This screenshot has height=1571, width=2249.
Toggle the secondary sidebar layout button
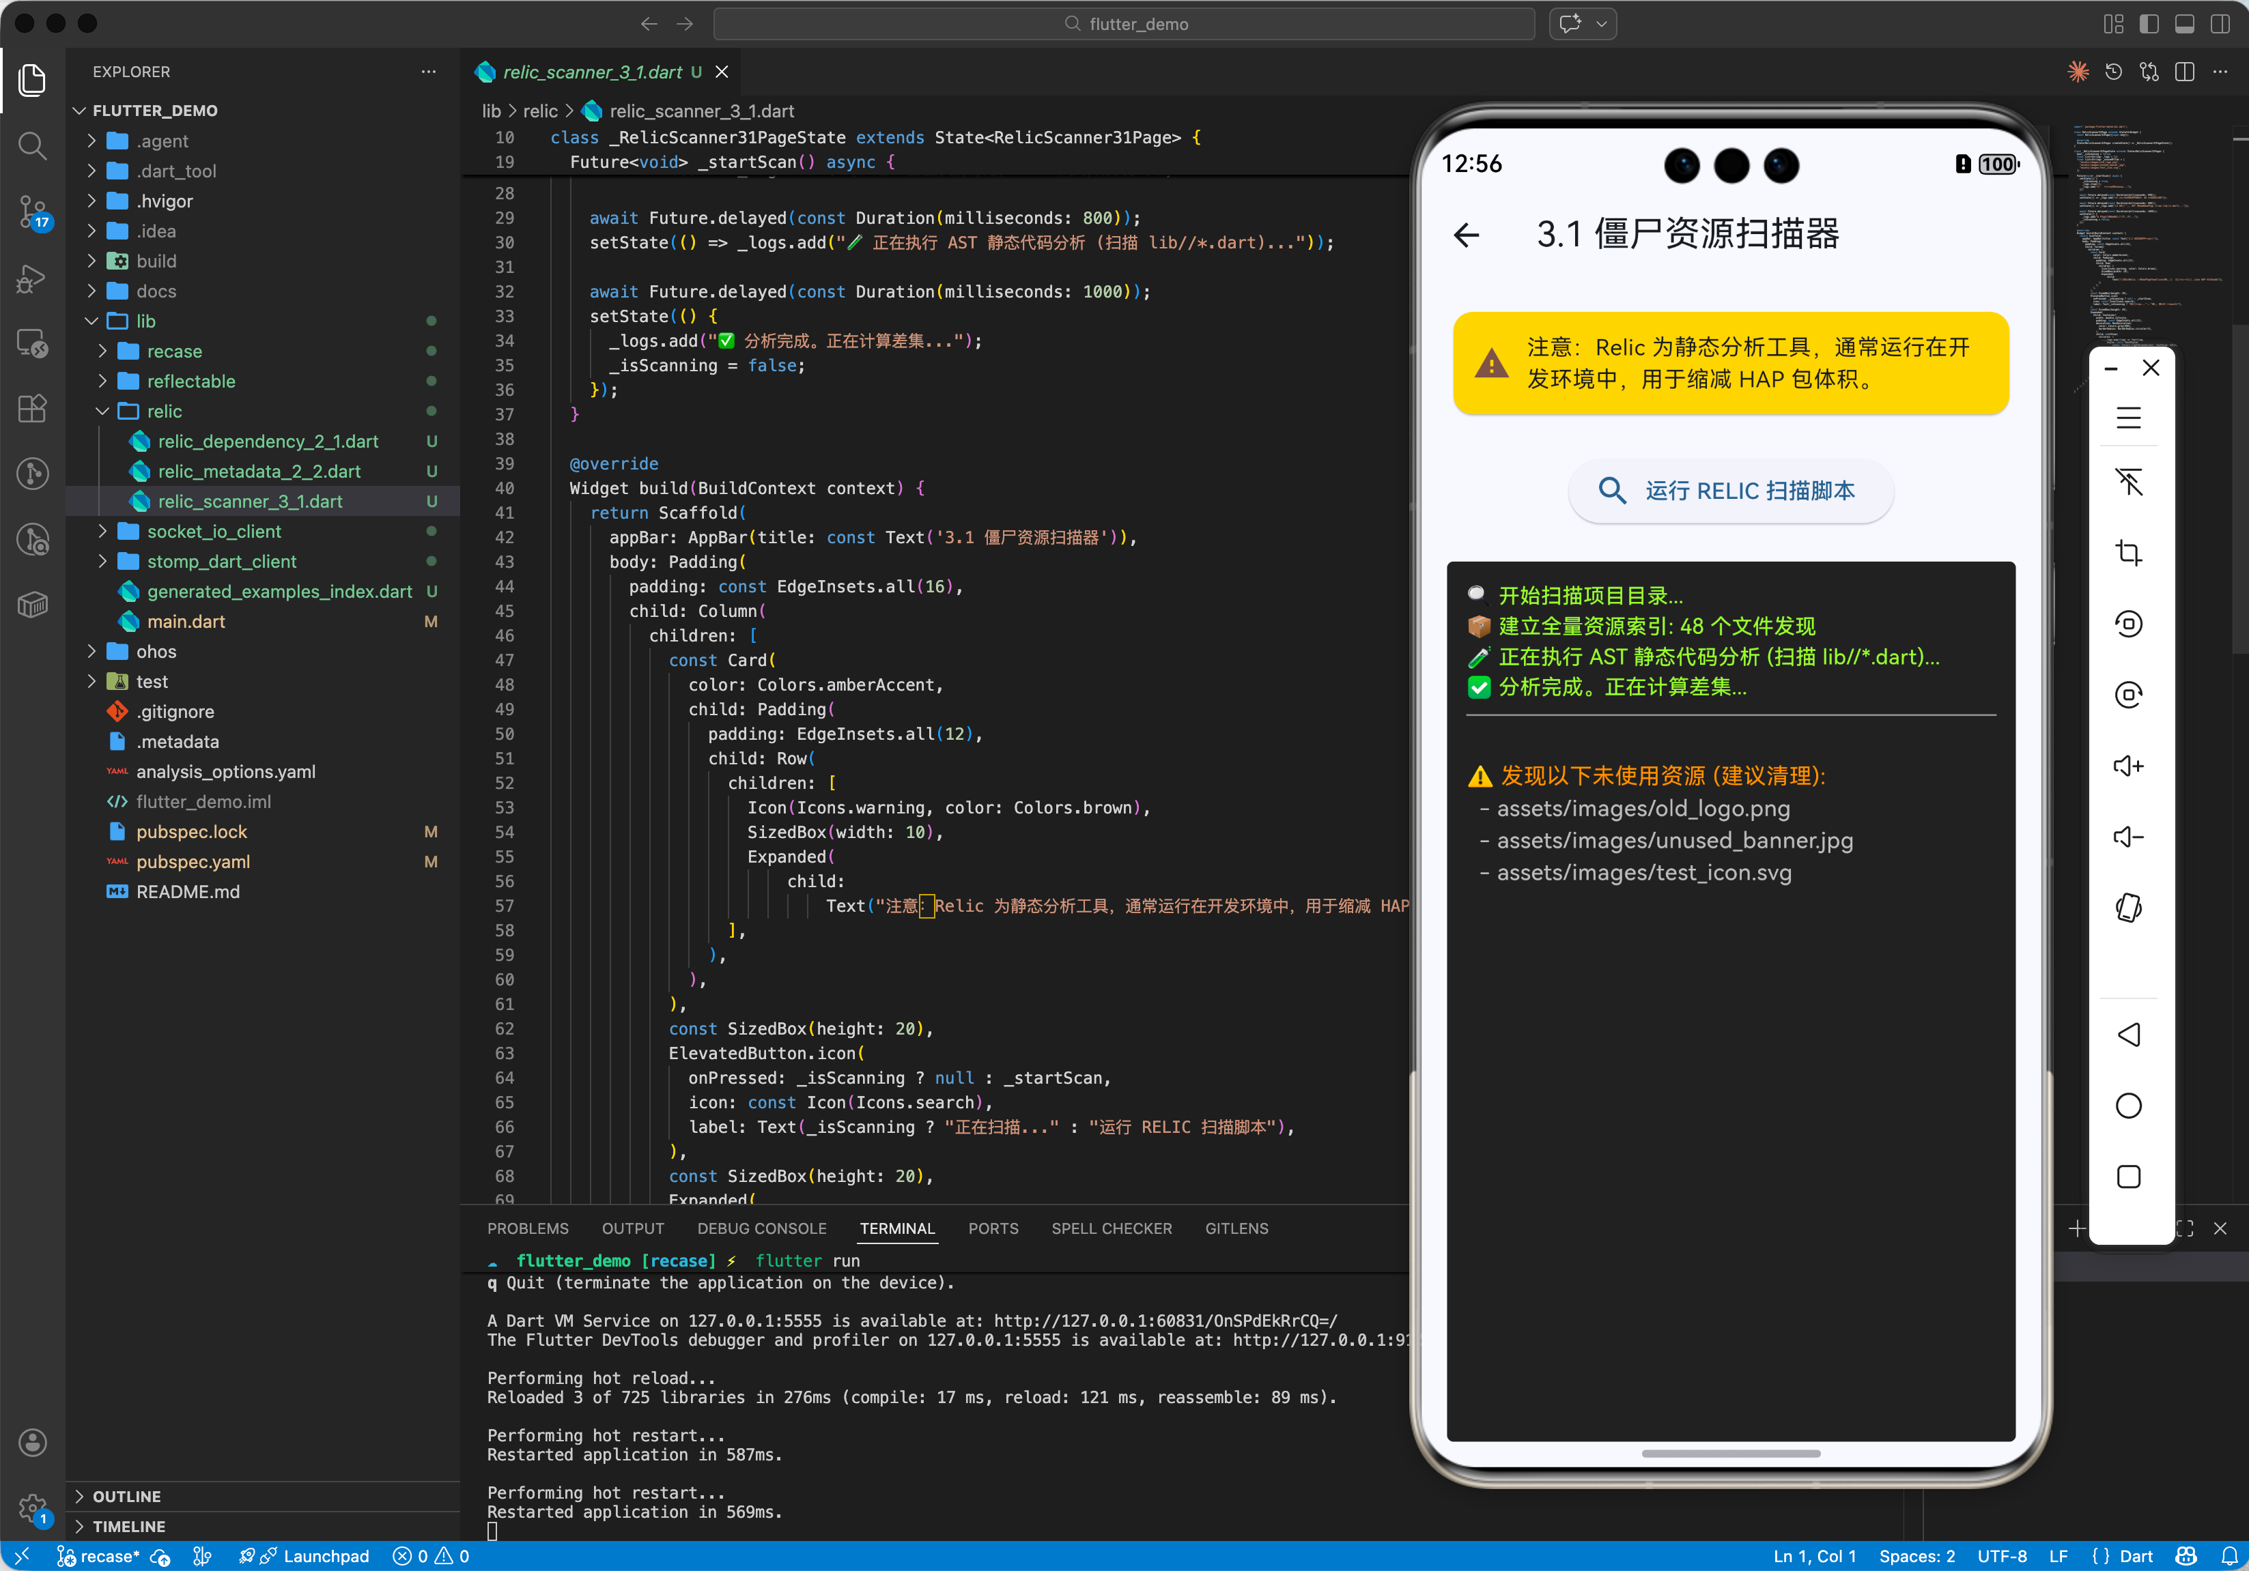point(2220,25)
